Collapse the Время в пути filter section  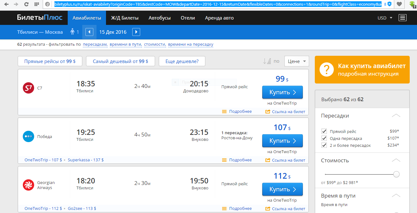(396, 196)
